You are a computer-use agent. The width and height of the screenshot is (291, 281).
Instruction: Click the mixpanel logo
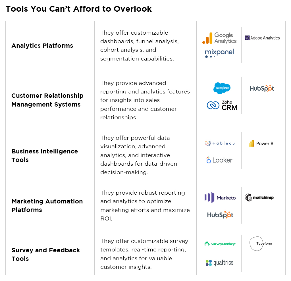pos(219,53)
